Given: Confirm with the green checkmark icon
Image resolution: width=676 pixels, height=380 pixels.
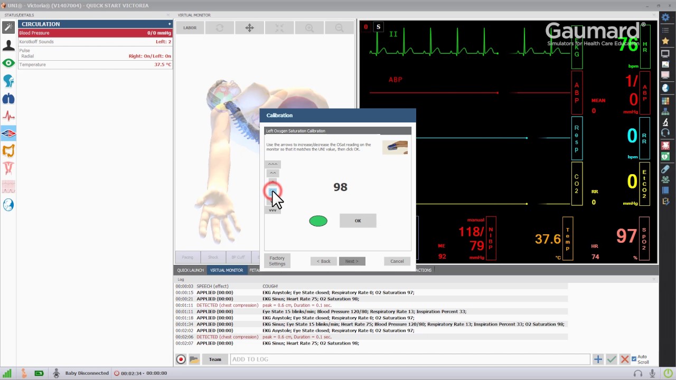Looking at the screenshot, I should click(611, 359).
